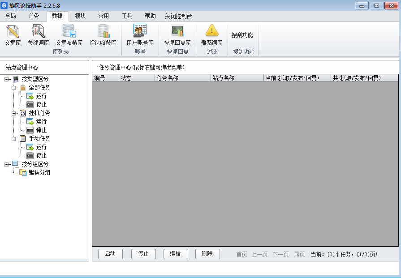Screen dimensions: 401x278
Task: Click the app logo in title bar
Action: [x=4, y=5]
